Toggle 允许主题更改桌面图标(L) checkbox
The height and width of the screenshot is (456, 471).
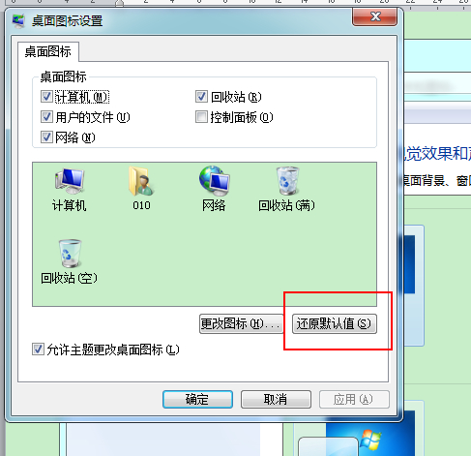pos(38,350)
